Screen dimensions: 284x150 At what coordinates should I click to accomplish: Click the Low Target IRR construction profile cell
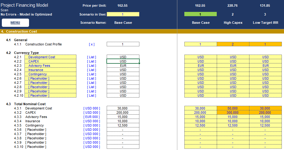[x=265, y=44]
